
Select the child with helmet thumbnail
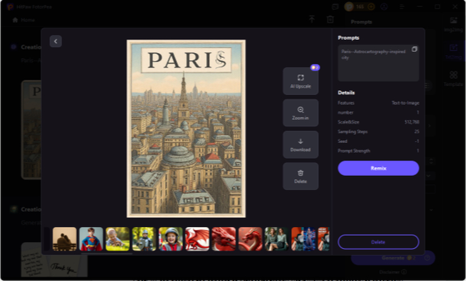tap(171, 239)
